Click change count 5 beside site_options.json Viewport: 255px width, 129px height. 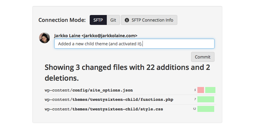click(x=195, y=90)
